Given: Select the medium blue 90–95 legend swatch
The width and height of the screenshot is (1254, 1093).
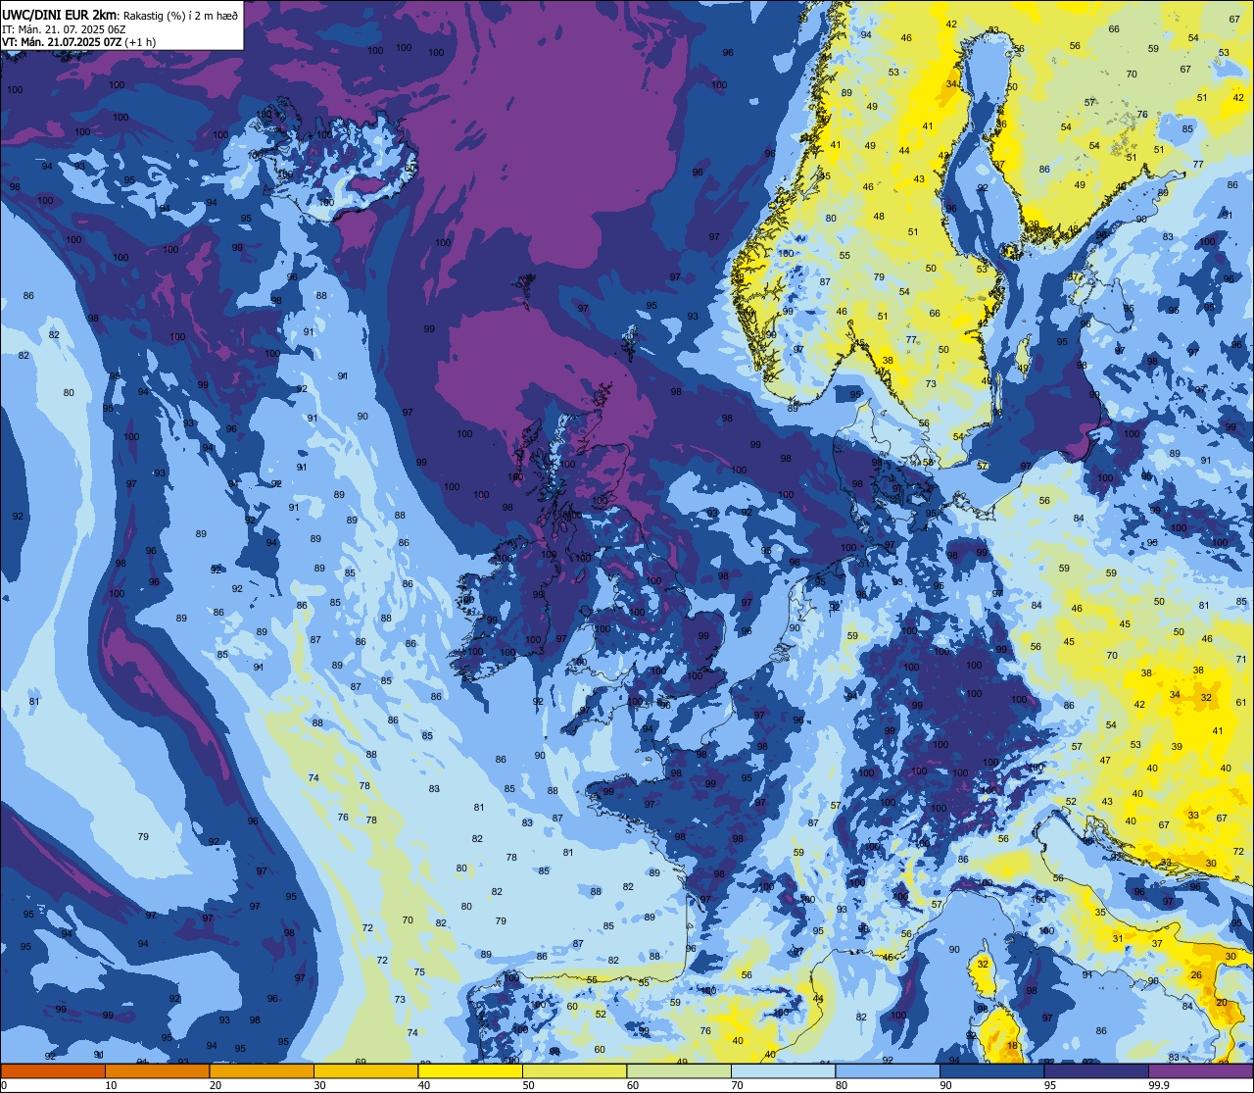Looking at the screenshot, I should [991, 1070].
